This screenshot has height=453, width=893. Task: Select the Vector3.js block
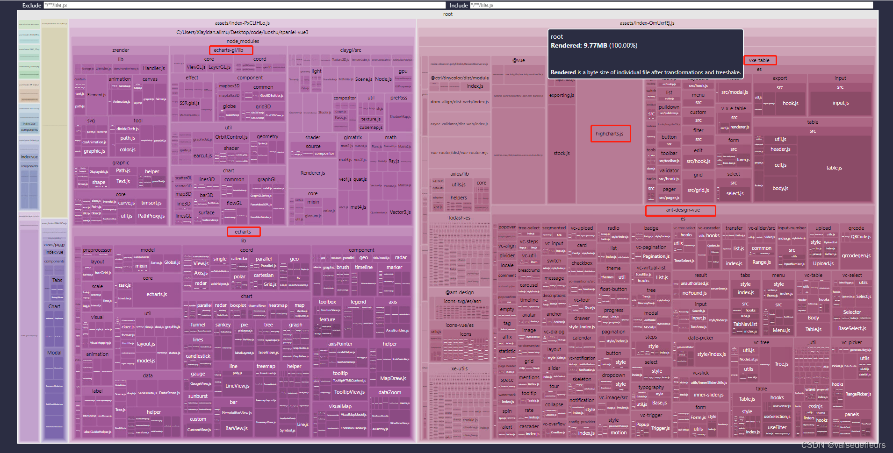tap(400, 212)
